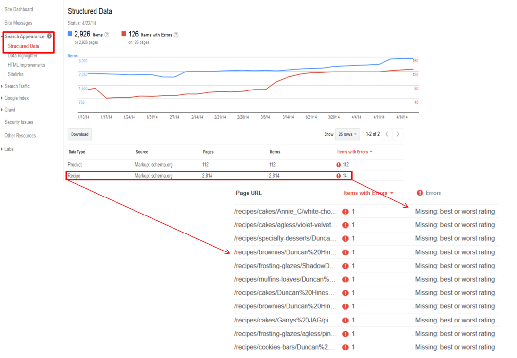Select HTML Improvements menu item

point(26,65)
